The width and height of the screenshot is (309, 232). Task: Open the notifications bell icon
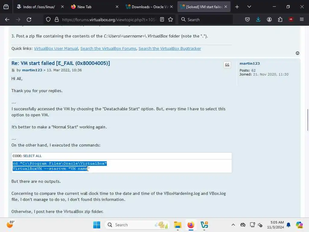pos(288,225)
